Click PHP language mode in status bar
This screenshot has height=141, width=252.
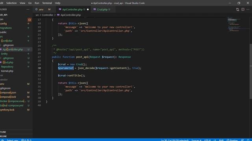[x=221, y=140]
